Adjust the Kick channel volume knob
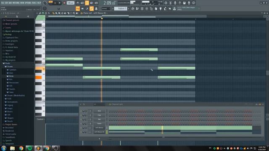Viewport: 269px width, 151px height. point(86,111)
